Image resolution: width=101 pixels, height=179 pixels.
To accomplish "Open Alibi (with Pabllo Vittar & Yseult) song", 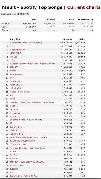I will tap(27, 43).
